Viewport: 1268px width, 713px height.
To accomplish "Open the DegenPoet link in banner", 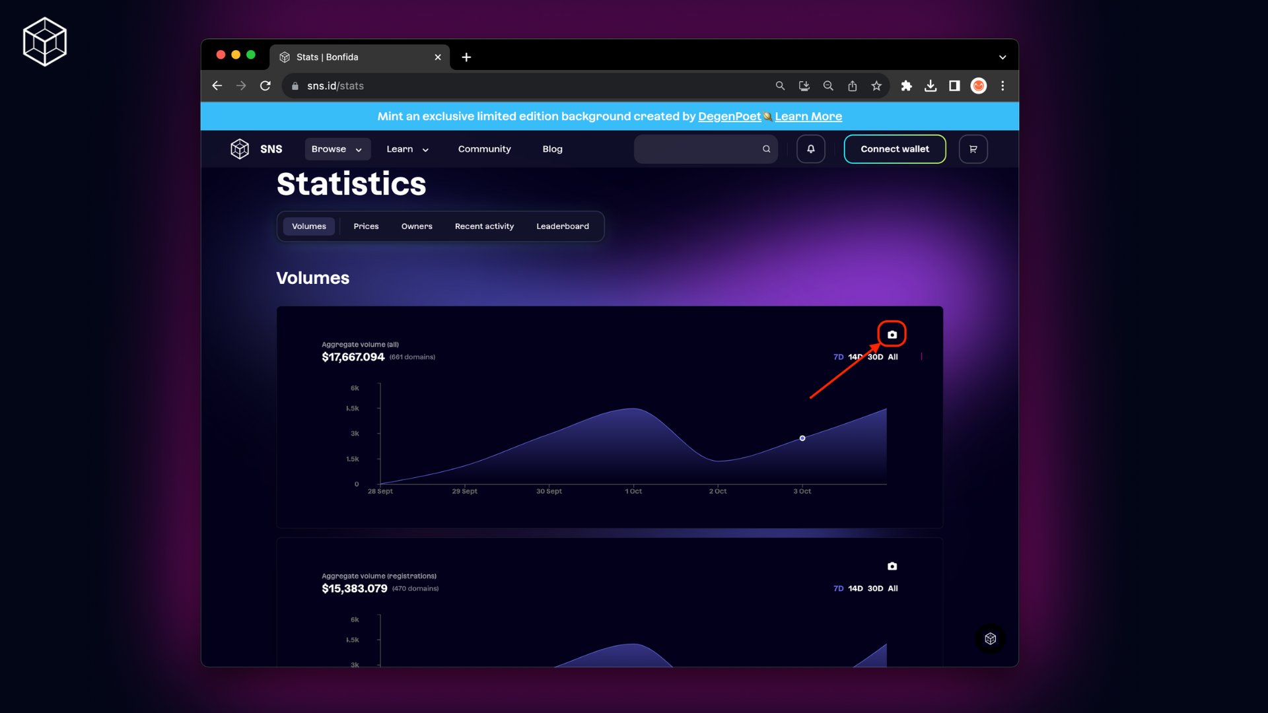I will point(730,116).
